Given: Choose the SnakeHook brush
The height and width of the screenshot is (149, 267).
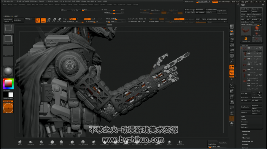Looking at the screenshot, I should [31, 142].
